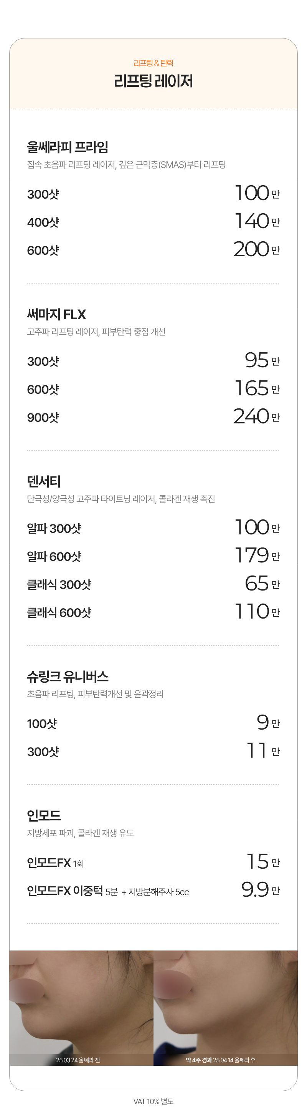Click the 140만 price for 400샷
Viewport: 307px width, 1118px height.
257,221
